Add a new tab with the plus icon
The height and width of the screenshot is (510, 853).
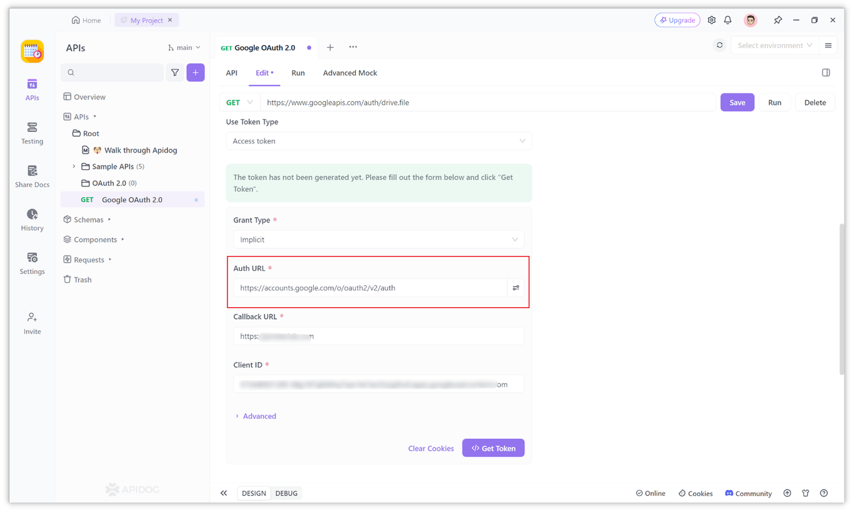pyautogui.click(x=330, y=47)
